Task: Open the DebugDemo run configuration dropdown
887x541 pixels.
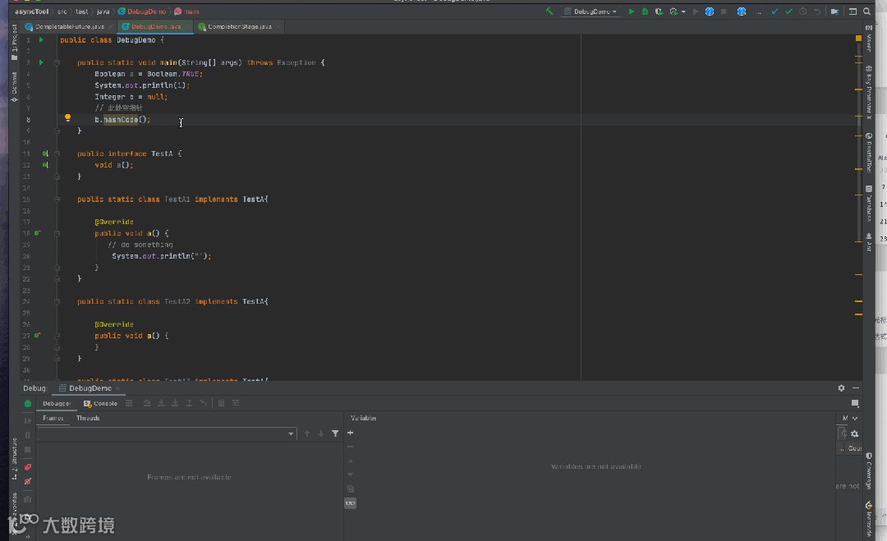Action: click(x=590, y=11)
